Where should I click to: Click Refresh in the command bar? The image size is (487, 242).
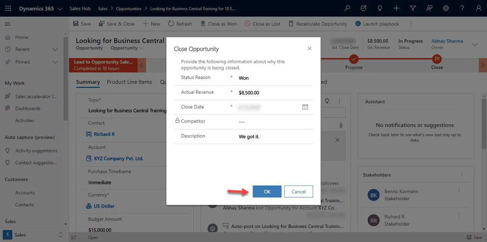click(x=180, y=24)
